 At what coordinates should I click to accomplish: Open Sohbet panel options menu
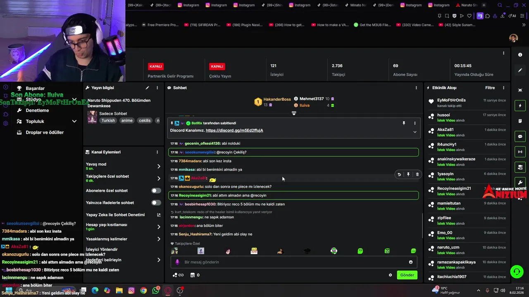click(x=416, y=88)
